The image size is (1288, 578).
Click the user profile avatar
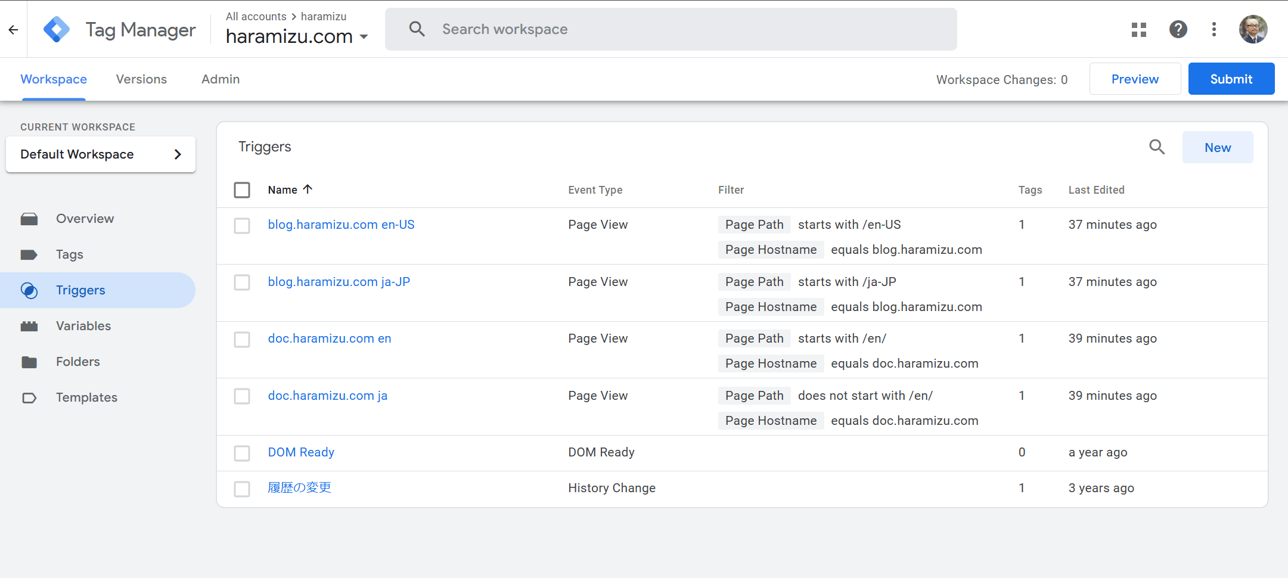tap(1253, 29)
